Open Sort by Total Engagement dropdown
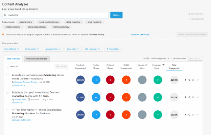The height and width of the screenshot is (135, 211). coord(160,58)
